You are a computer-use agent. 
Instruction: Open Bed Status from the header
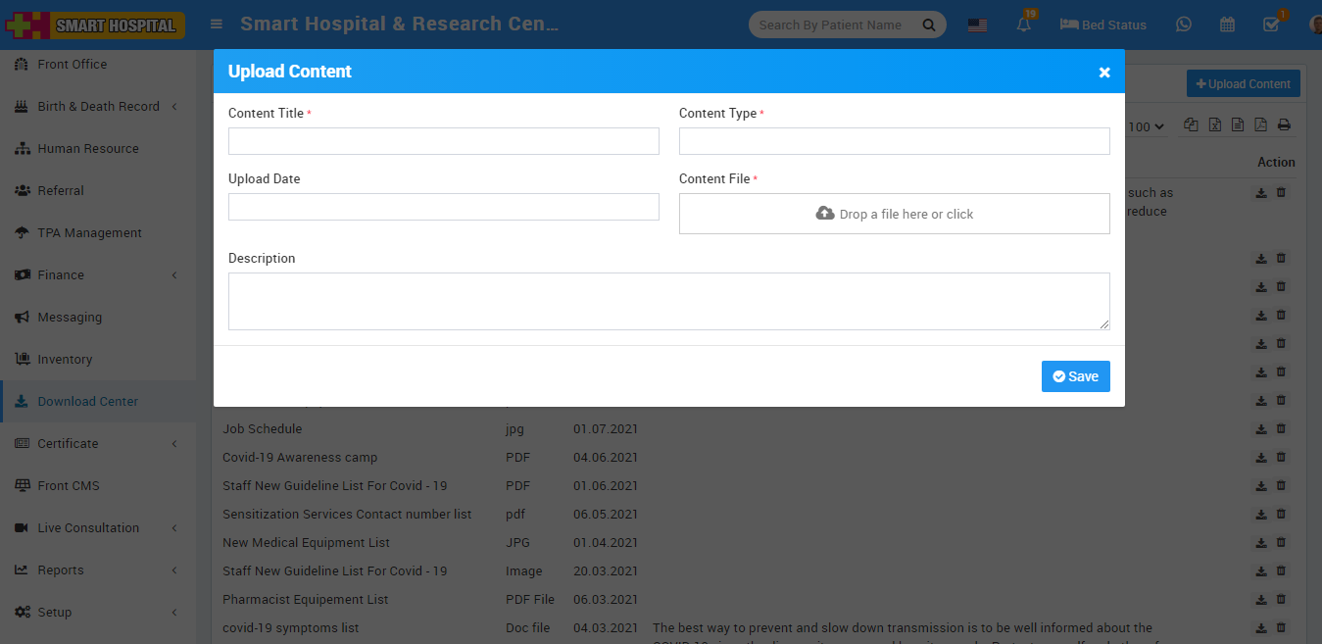pos(1103,25)
